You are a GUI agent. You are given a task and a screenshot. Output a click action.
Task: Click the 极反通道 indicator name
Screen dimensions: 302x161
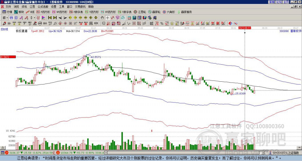[21, 31]
